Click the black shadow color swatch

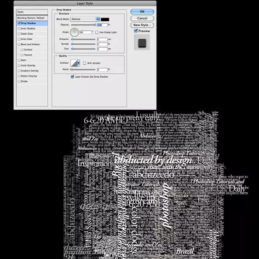pos(105,19)
